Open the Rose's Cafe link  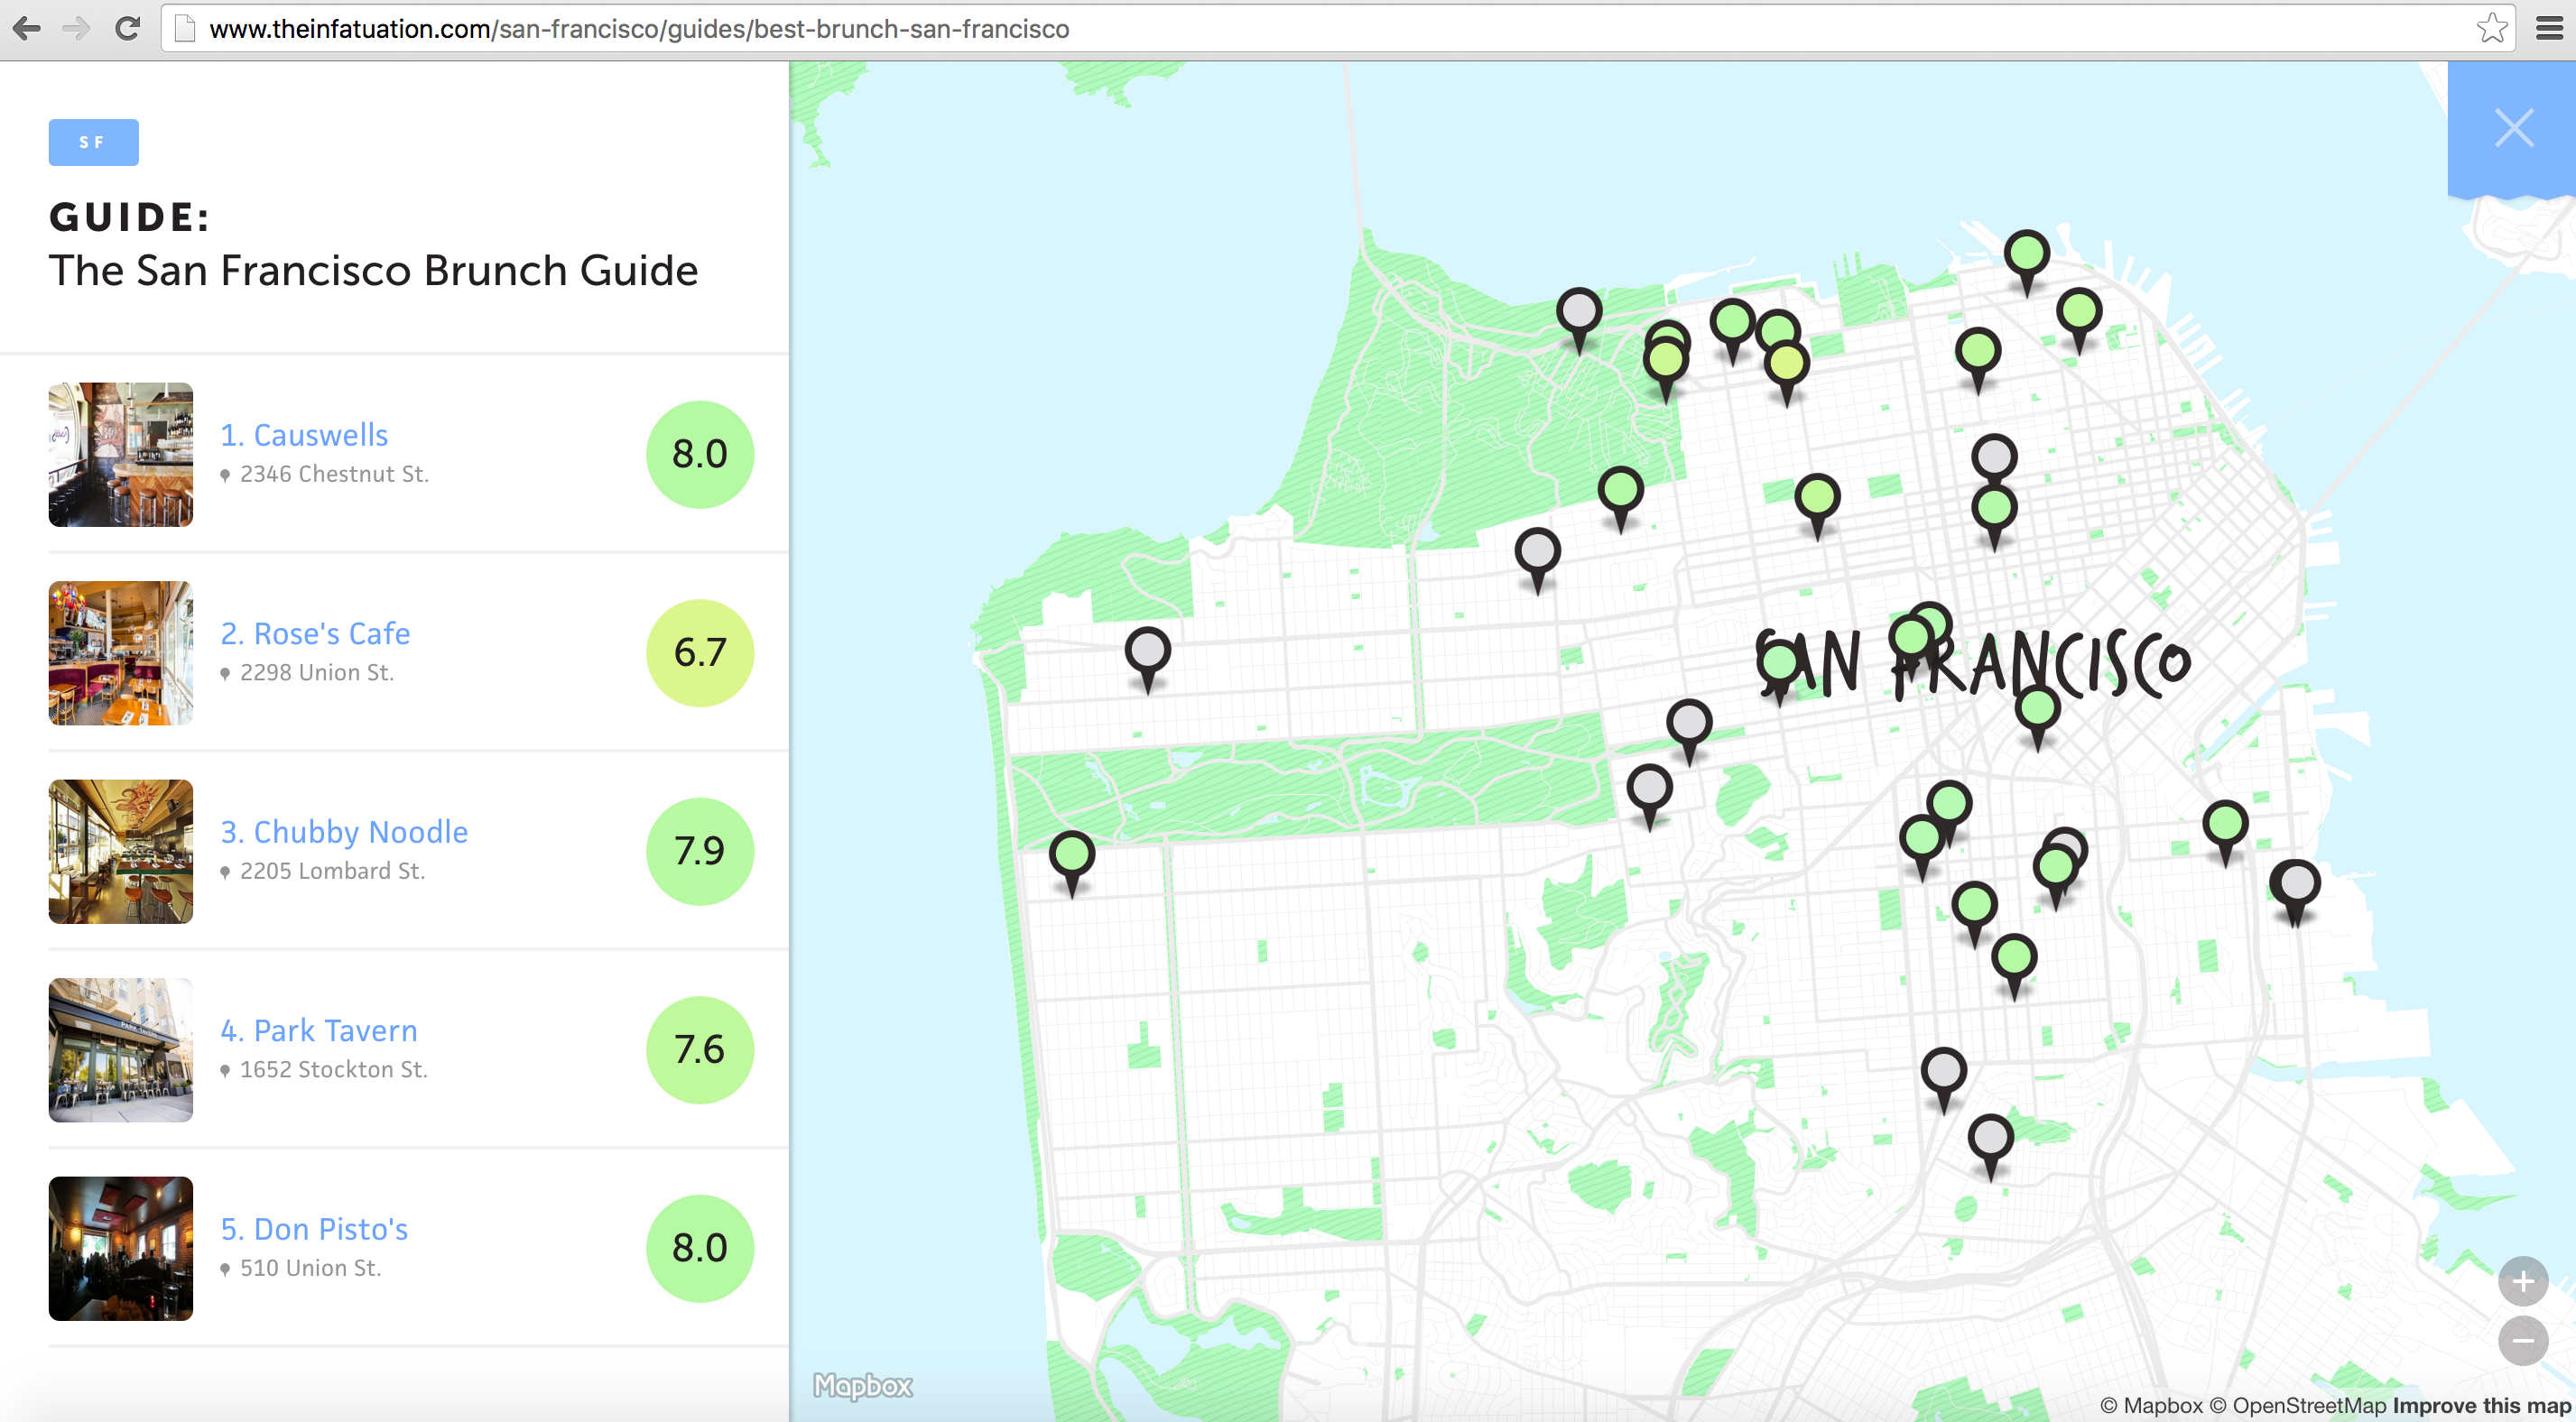[x=315, y=633]
